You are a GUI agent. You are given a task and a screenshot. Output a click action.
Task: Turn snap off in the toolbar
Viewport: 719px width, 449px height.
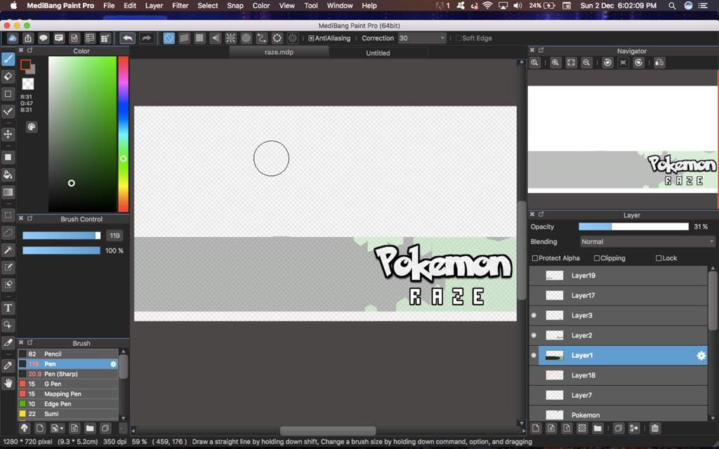pyautogui.click(x=169, y=39)
